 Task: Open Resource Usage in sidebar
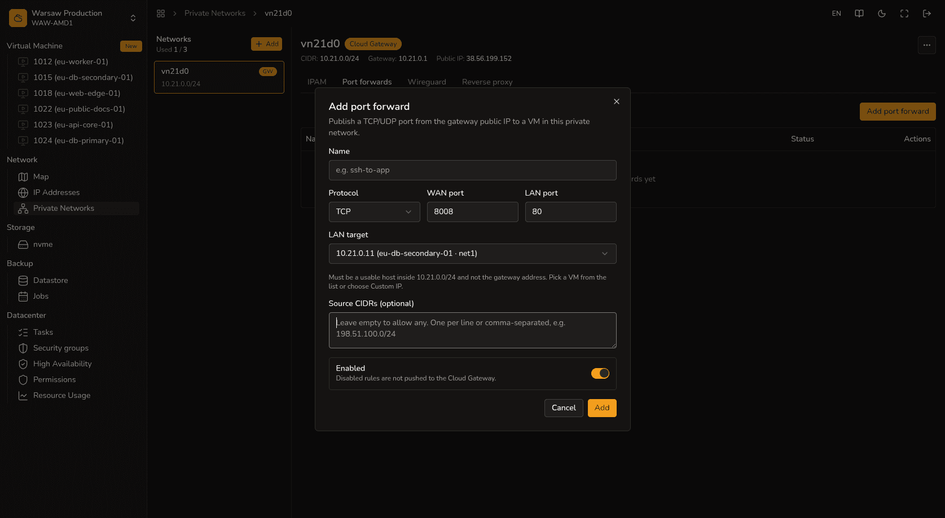click(62, 396)
